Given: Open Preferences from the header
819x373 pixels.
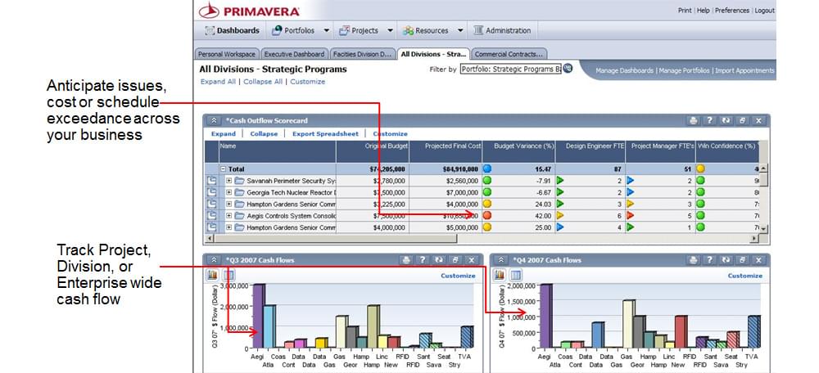Looking at the screenshot, I should [x=731, y=11].
